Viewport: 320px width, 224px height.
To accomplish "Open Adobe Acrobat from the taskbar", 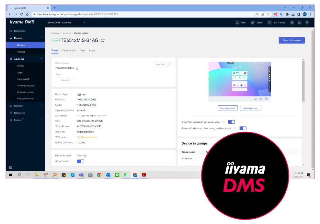I will pyautogui.click(x=144, y=175).
